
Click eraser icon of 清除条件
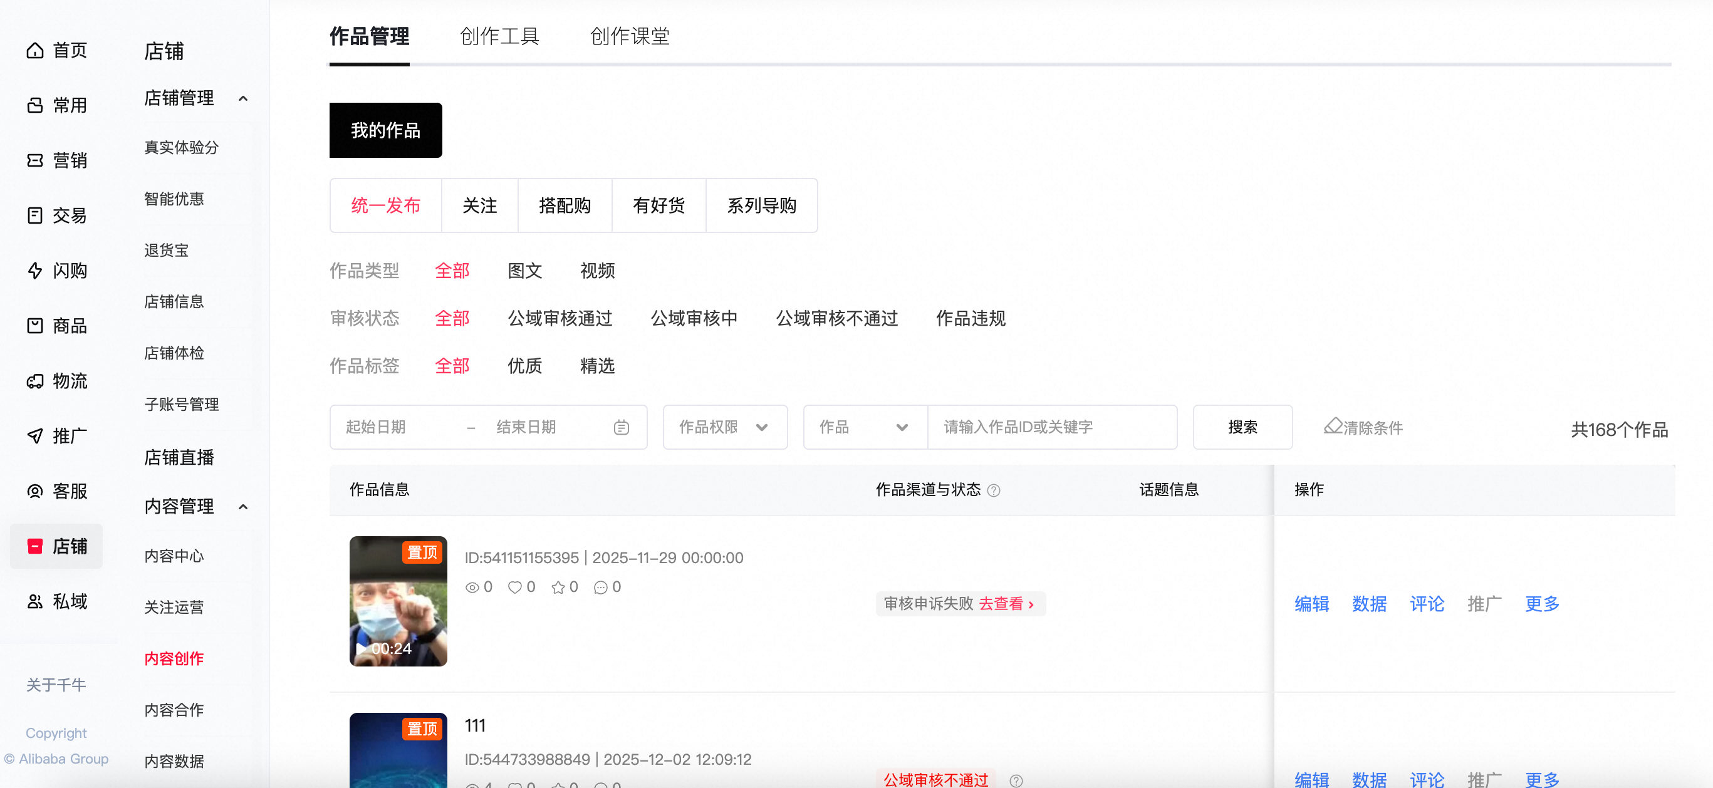click(1333, 426)
